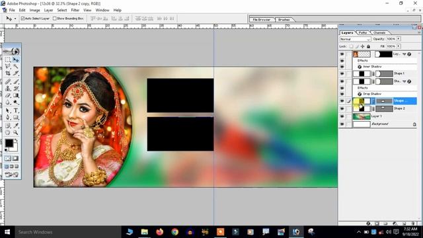Open the Filter menu
423x238 pixels.
(75, 10)
